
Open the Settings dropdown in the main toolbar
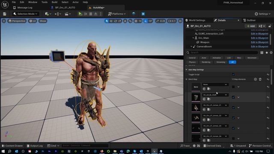click(x=262, y=14)
